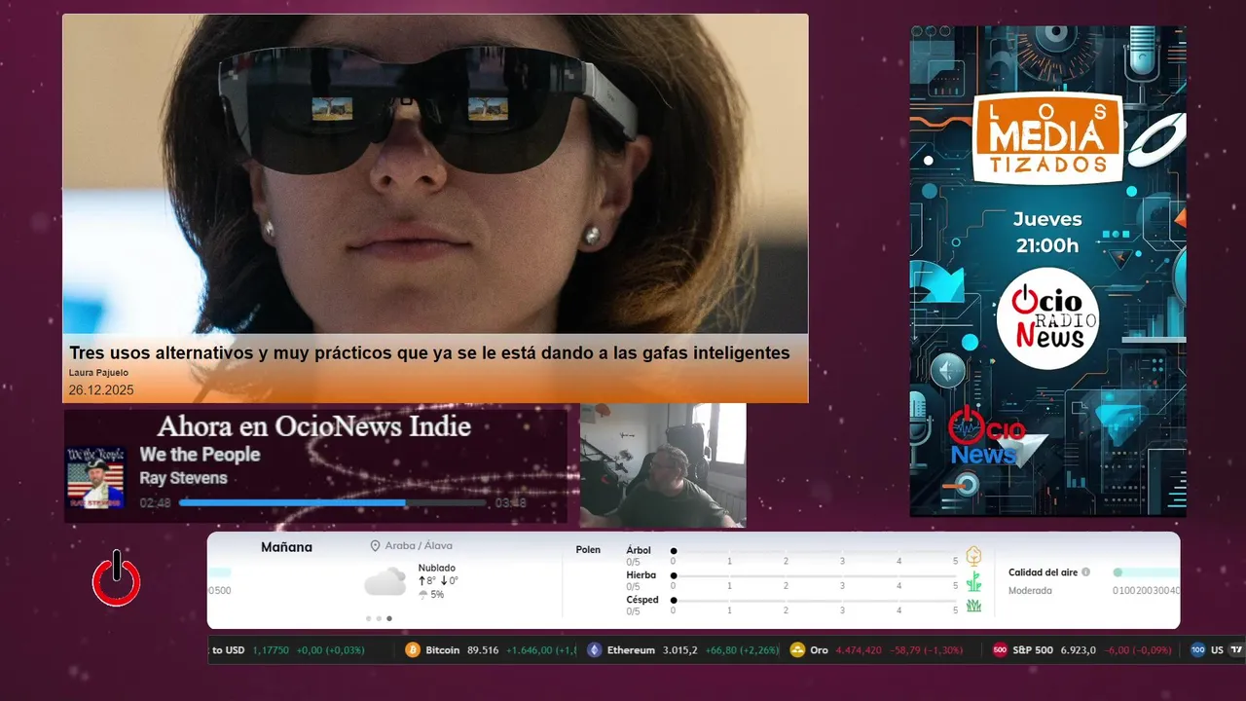1246x701 pixels.
Task: Click the Jueves 21:00h schedule text
Action: point(1047,233)
